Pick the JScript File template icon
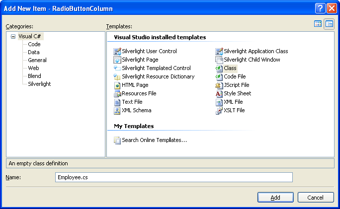 (219, 85)
